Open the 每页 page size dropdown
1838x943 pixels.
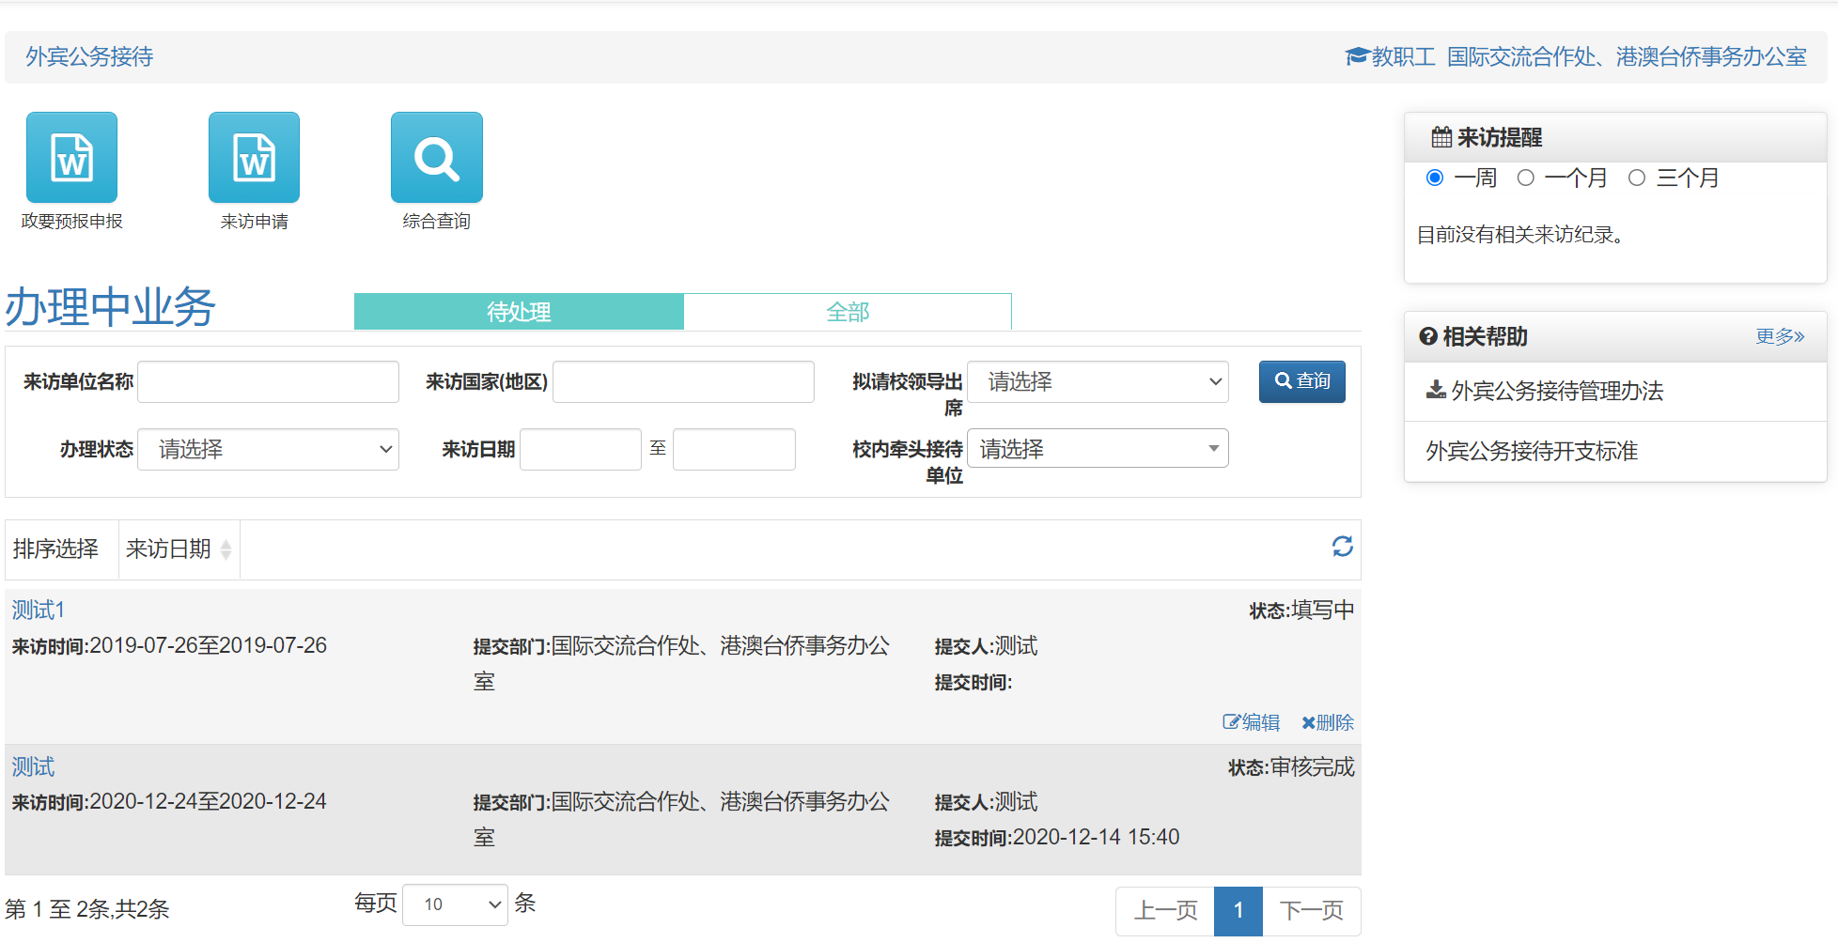coord(455,904)
